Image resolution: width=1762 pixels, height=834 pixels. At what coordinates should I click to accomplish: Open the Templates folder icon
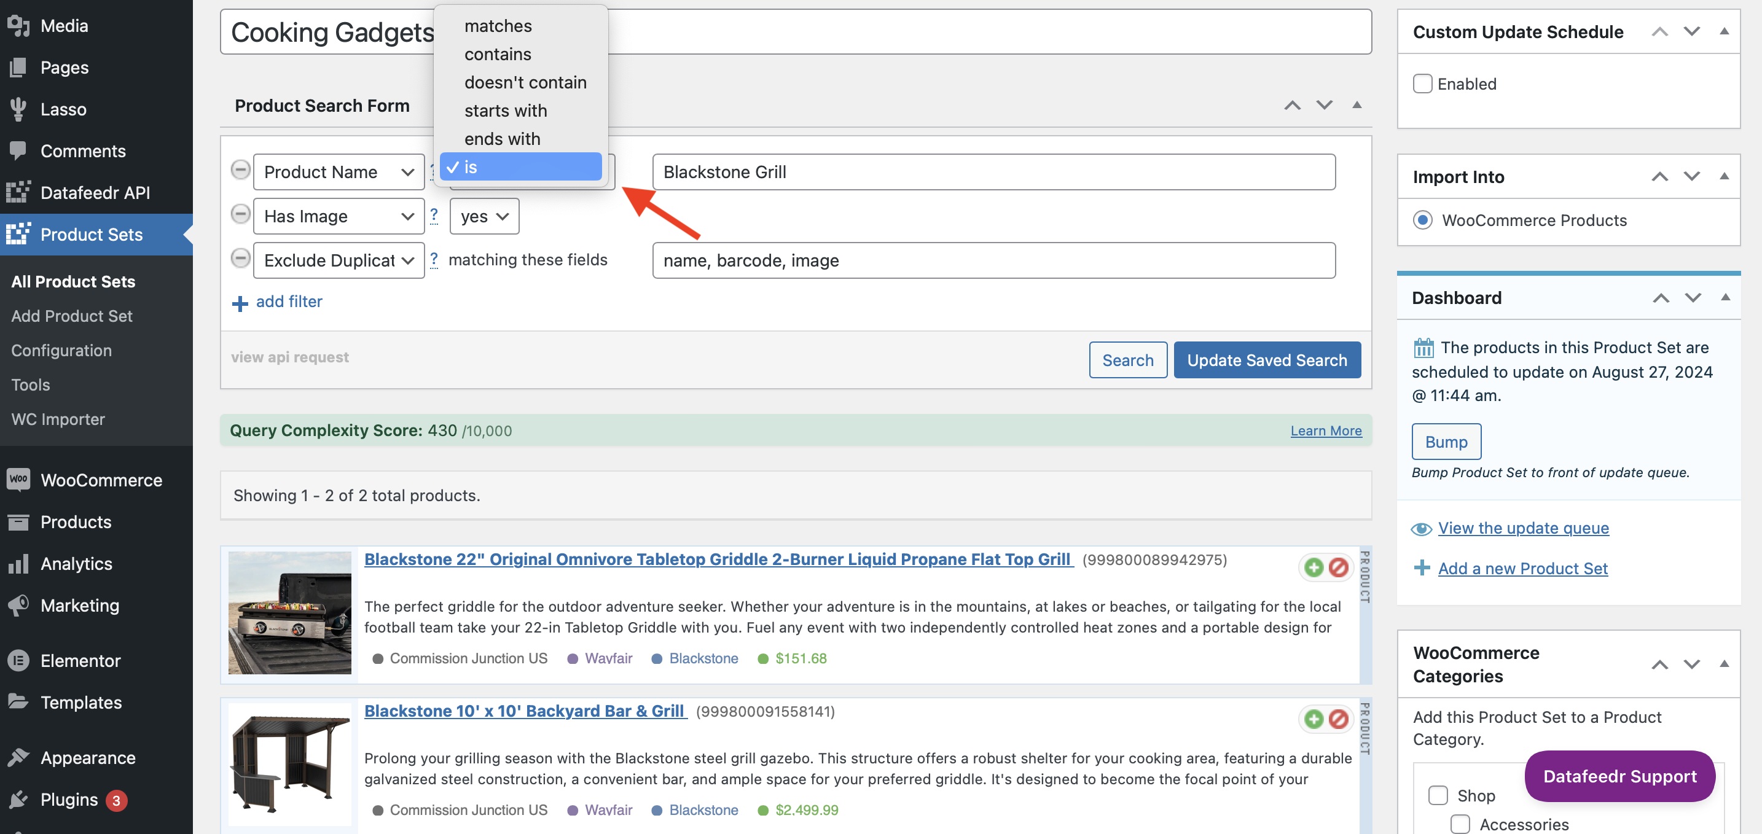[18, 703]
